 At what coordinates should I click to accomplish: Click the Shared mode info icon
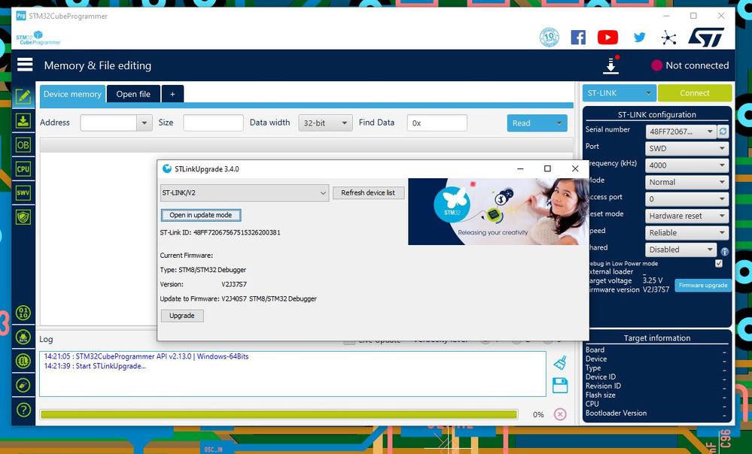(x=724, y=251)
